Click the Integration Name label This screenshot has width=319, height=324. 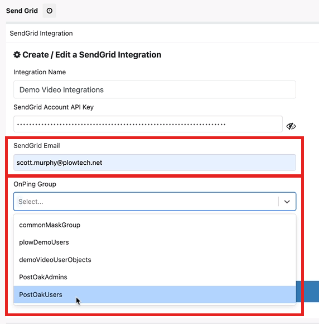click(40, 72)
